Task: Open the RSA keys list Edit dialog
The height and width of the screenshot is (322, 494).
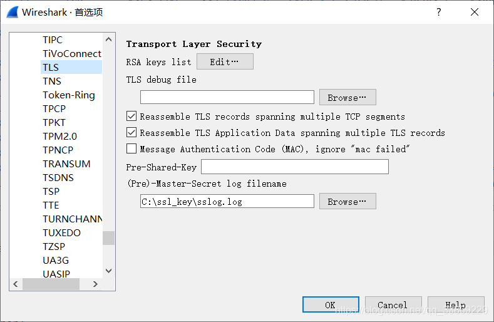Action: click(x=225, y=61)
